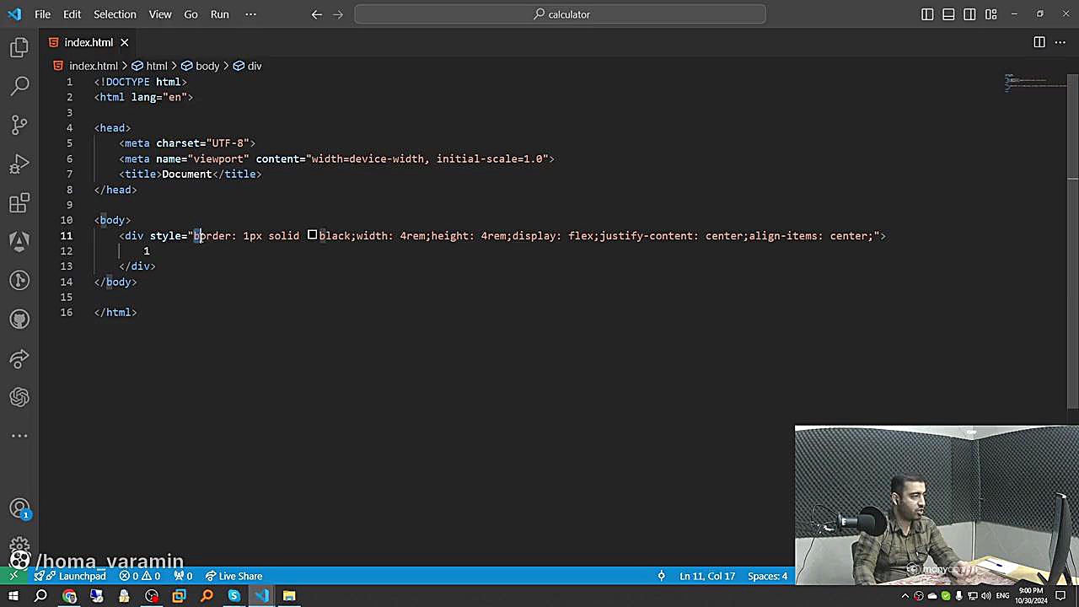Open editor More Actions ellipsis menu
Screen dimensions: 1079x607
[1061, 42]
